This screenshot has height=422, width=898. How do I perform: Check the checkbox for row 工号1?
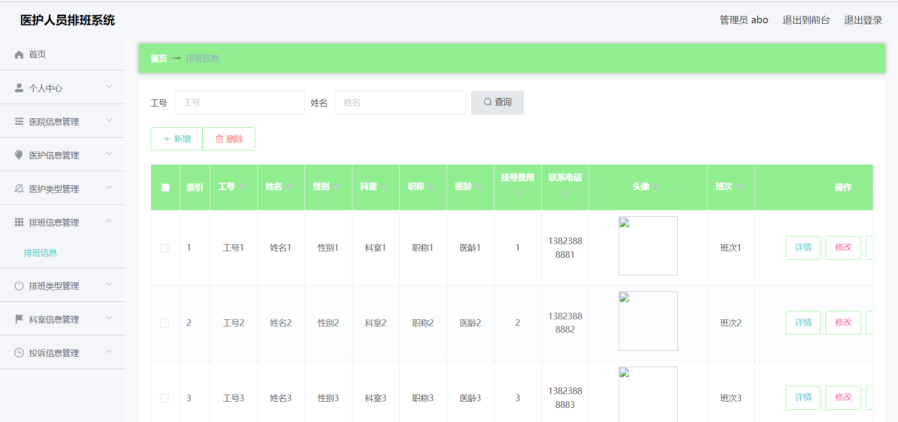(x=164, y=248)
